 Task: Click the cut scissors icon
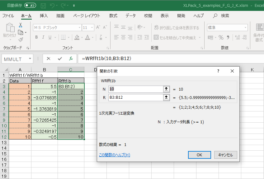[x=21, y=25]
